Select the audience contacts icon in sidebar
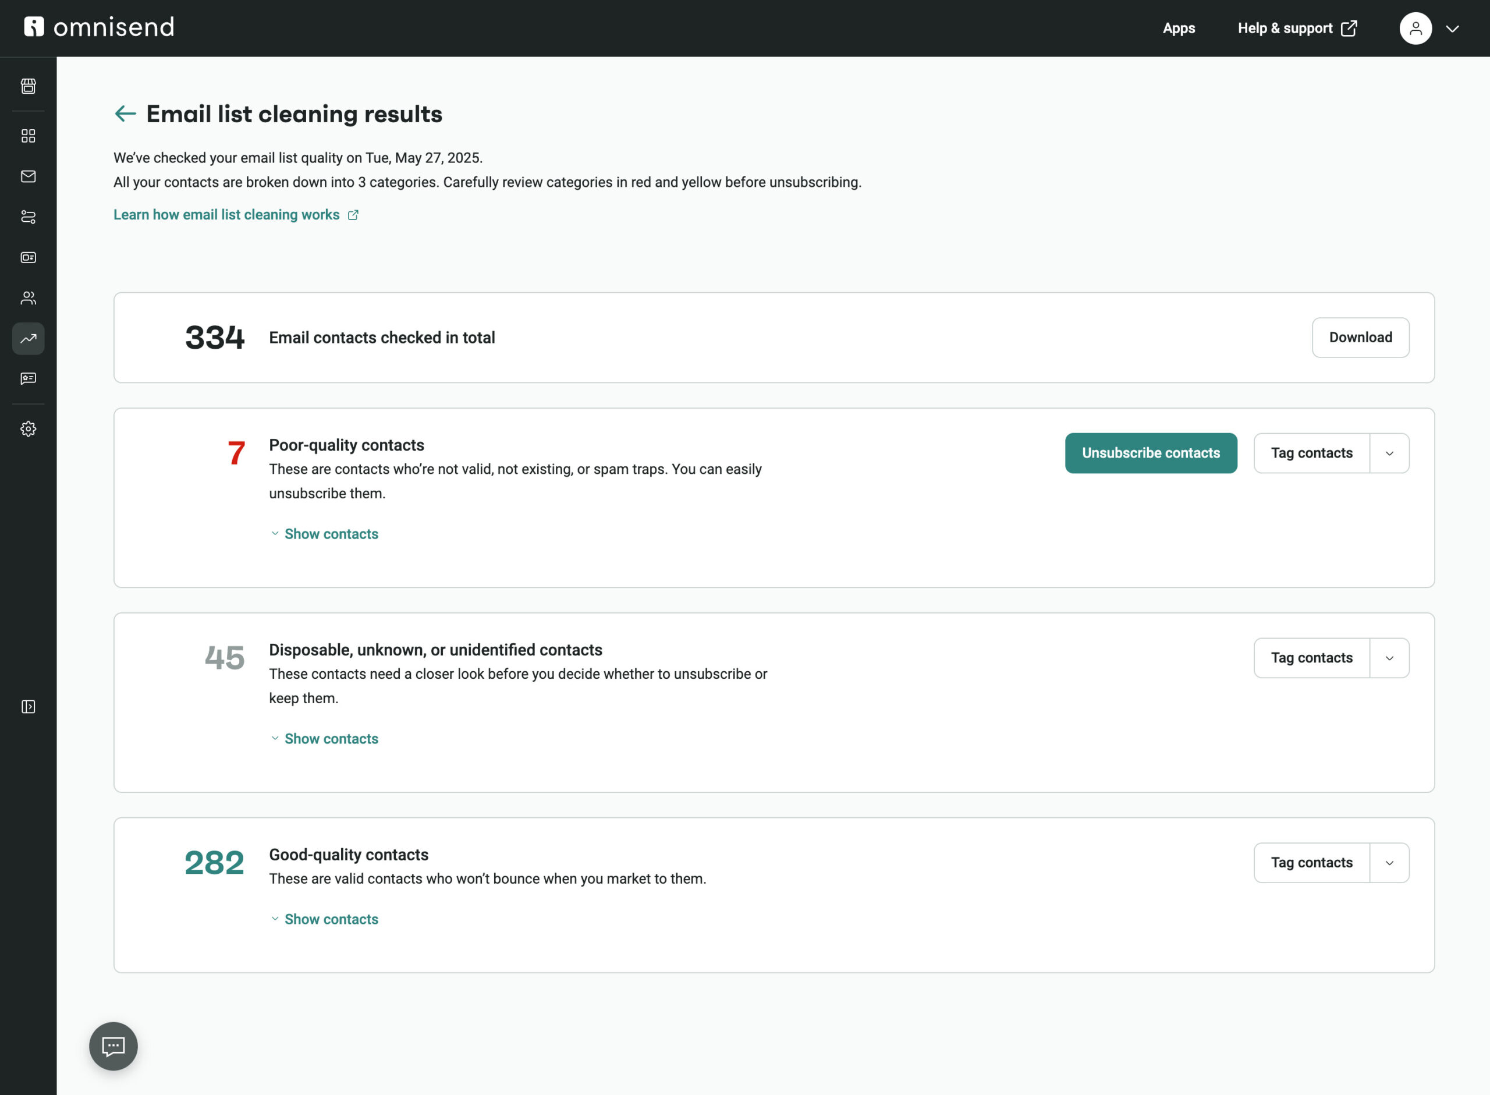 coord(29,297)
